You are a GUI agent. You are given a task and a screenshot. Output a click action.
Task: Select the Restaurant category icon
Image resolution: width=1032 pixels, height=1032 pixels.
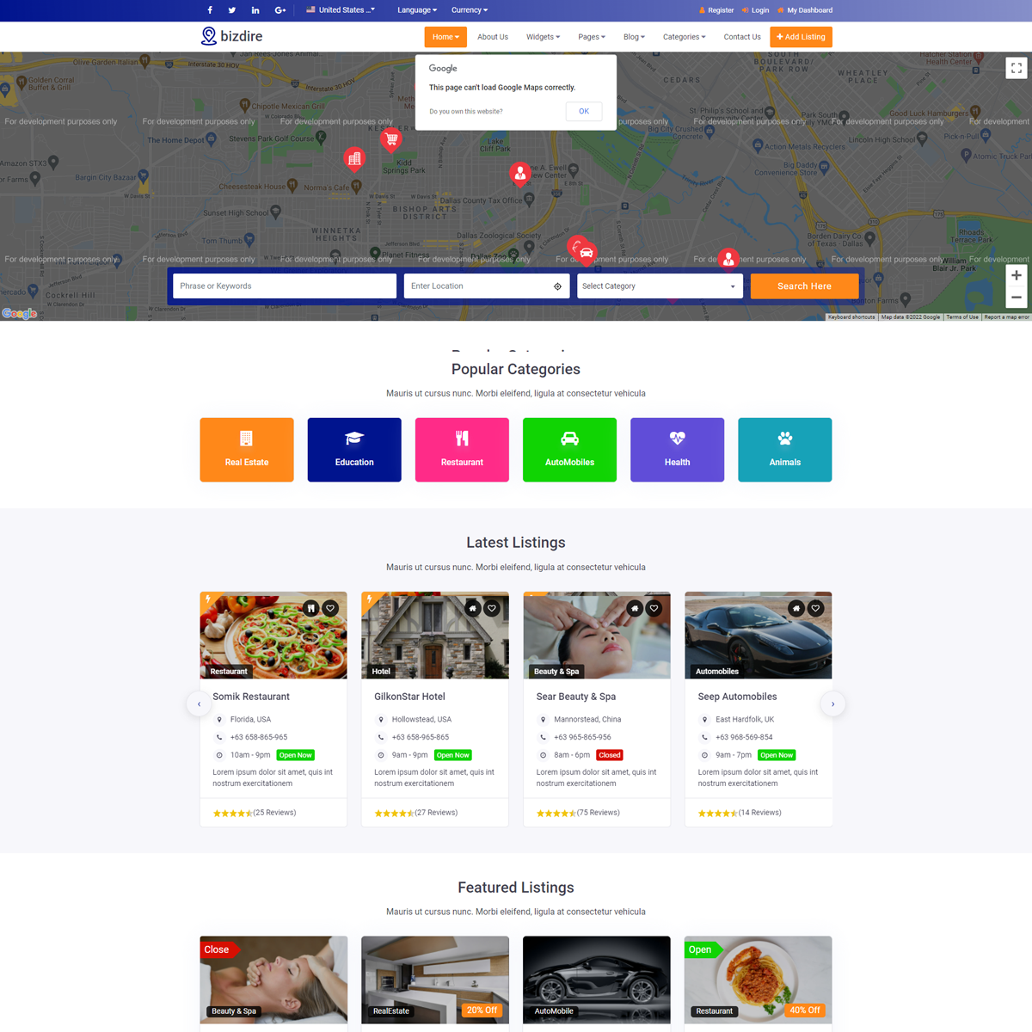tap(462, 449)
